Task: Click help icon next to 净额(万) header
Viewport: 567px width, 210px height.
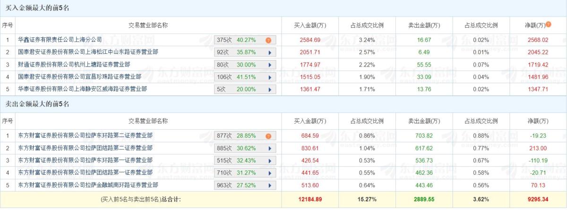Action: 549,25
